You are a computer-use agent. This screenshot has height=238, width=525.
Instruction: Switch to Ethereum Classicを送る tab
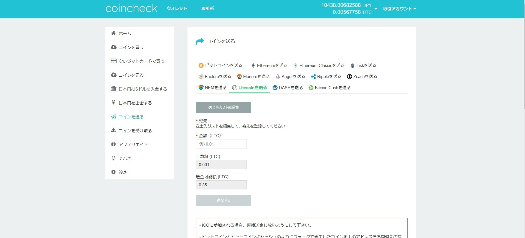coord(319,66)
